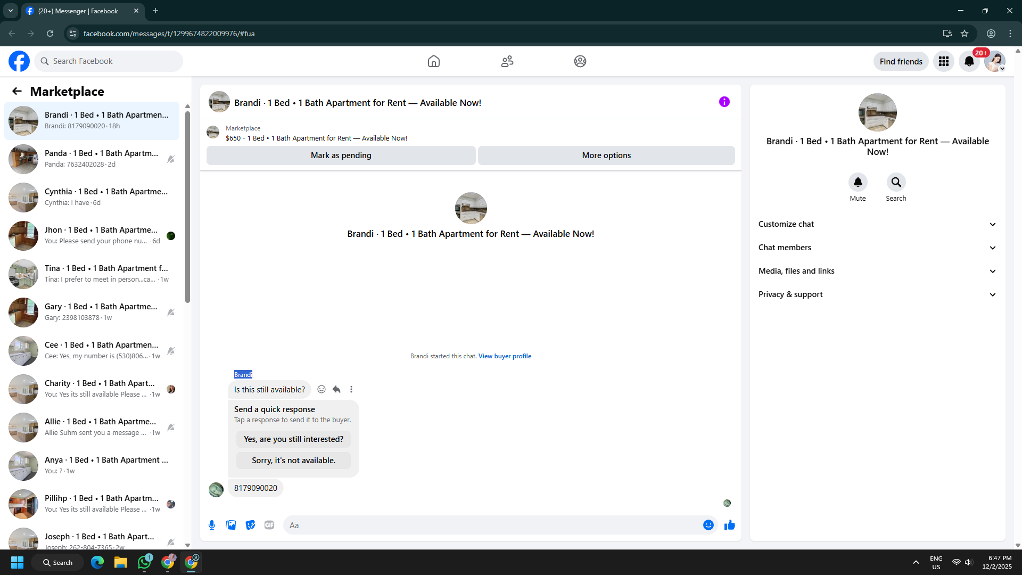
Task: Open emoji picker in message box
Action: point(708,525)
